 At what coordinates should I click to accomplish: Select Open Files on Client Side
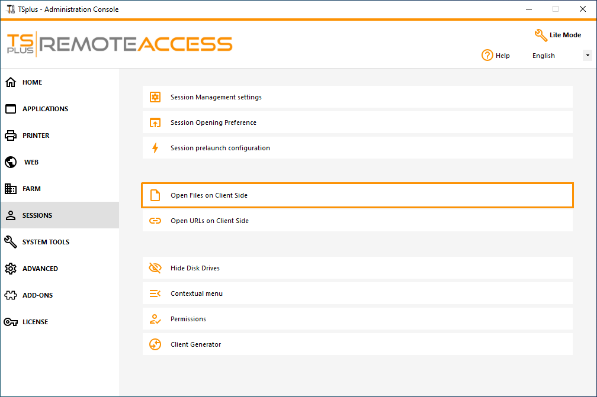(208, 195)
